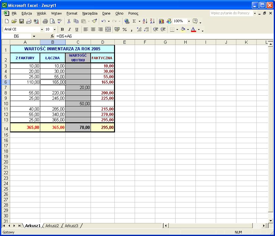Toggle Underline formatting

coord(76,29)
